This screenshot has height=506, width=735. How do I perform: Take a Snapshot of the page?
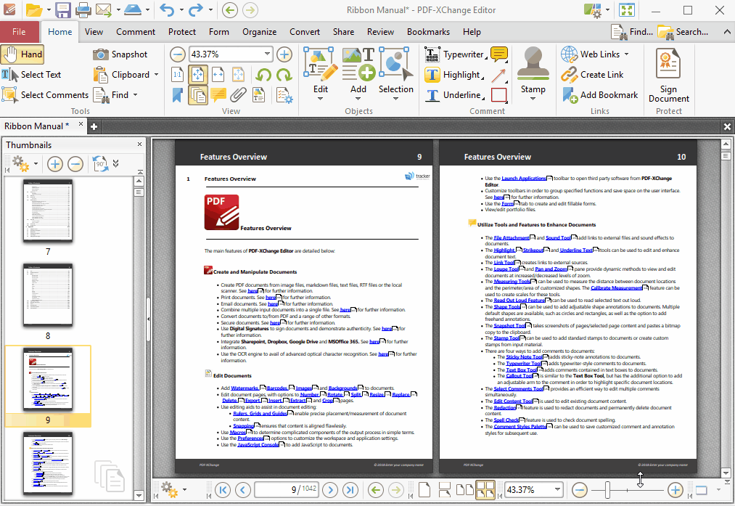pyautogui.click(x=120, y=54)
